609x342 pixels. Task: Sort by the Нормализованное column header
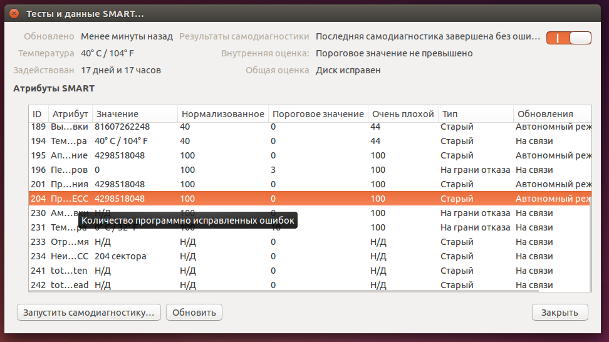pos(222,114)
